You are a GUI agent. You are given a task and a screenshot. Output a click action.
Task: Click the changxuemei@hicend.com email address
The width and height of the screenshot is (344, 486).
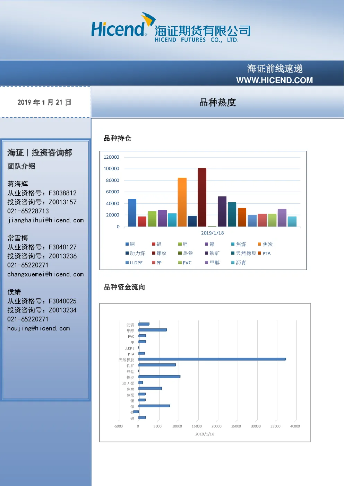[45, 274]
